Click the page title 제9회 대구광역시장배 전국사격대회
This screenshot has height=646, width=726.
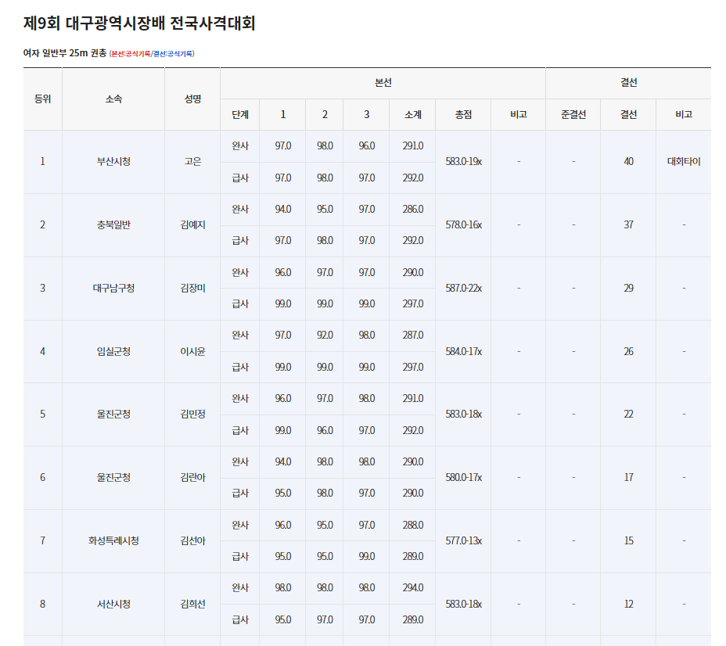(x=139, y=23)
